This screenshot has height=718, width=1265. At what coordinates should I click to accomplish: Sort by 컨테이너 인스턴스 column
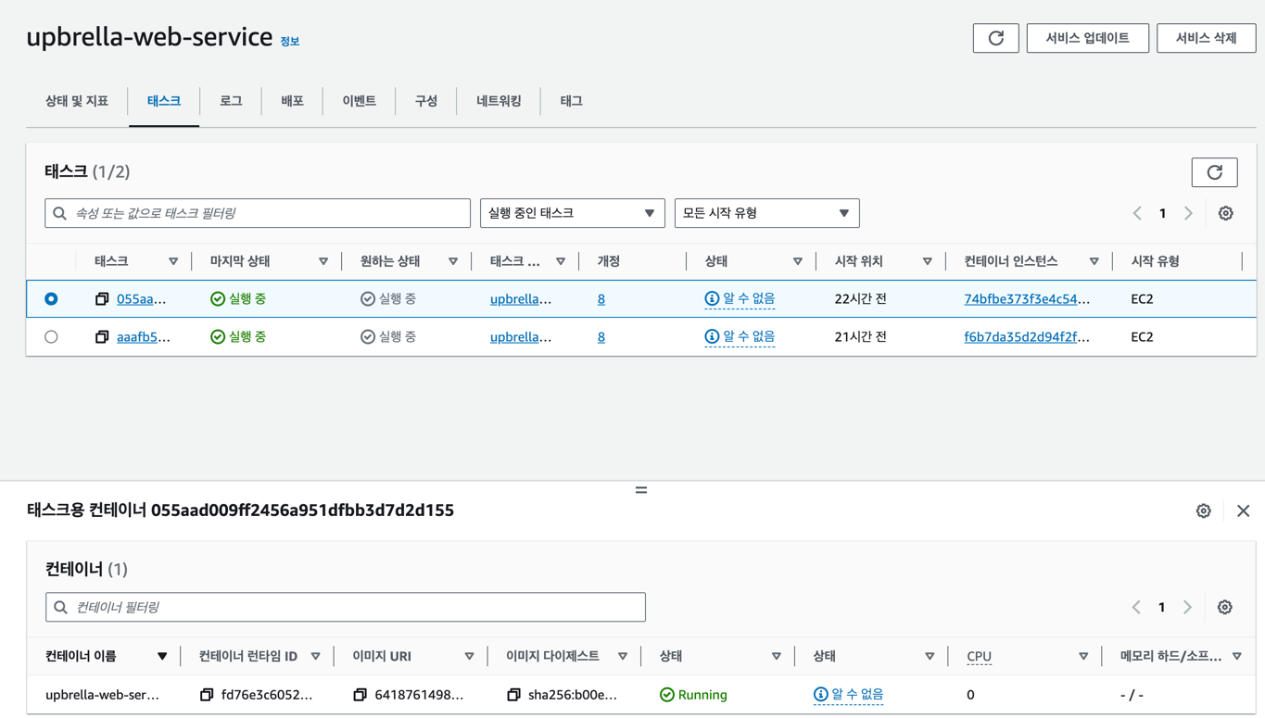click(x=1094, y=262)
